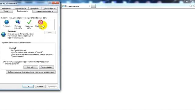Click the Internet Explorer icon on Пустая страница tab
This screenshot has height=110, width=195.
point(63,6)
